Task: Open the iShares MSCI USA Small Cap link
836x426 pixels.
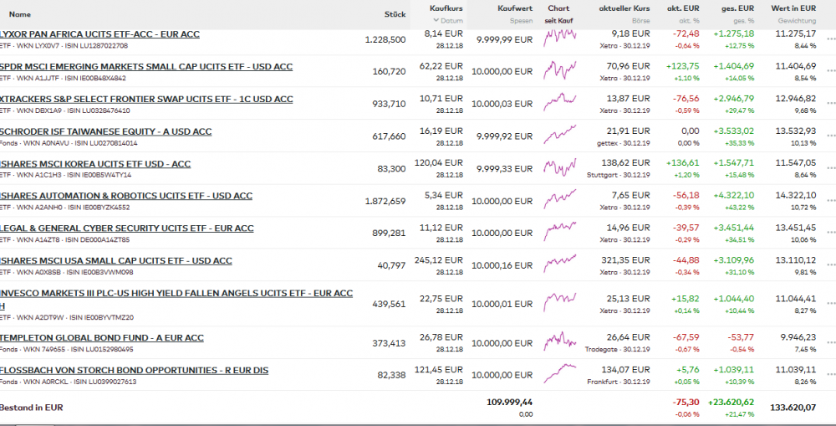Action: (x=116, y=260)
